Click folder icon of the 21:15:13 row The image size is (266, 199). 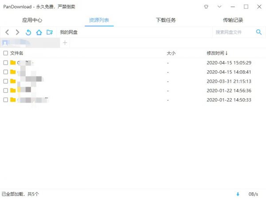[13, 81]
